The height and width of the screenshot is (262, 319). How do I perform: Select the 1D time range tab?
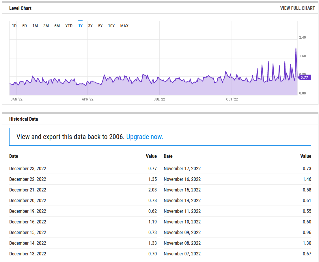(14, 26)
